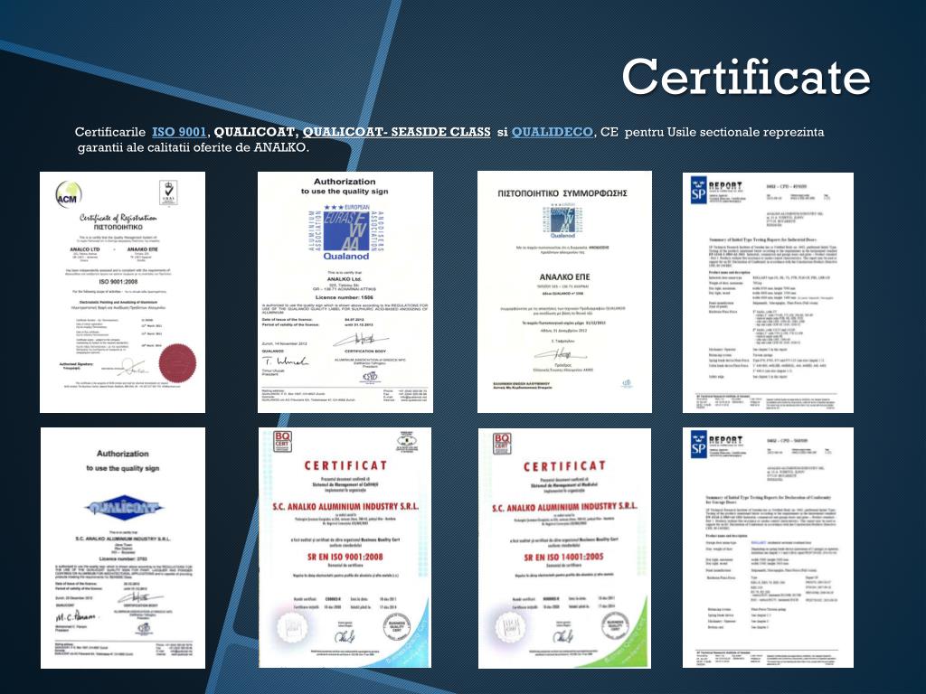Select the SP Report for industrial doors thumbnail

(x=768, y=293)
